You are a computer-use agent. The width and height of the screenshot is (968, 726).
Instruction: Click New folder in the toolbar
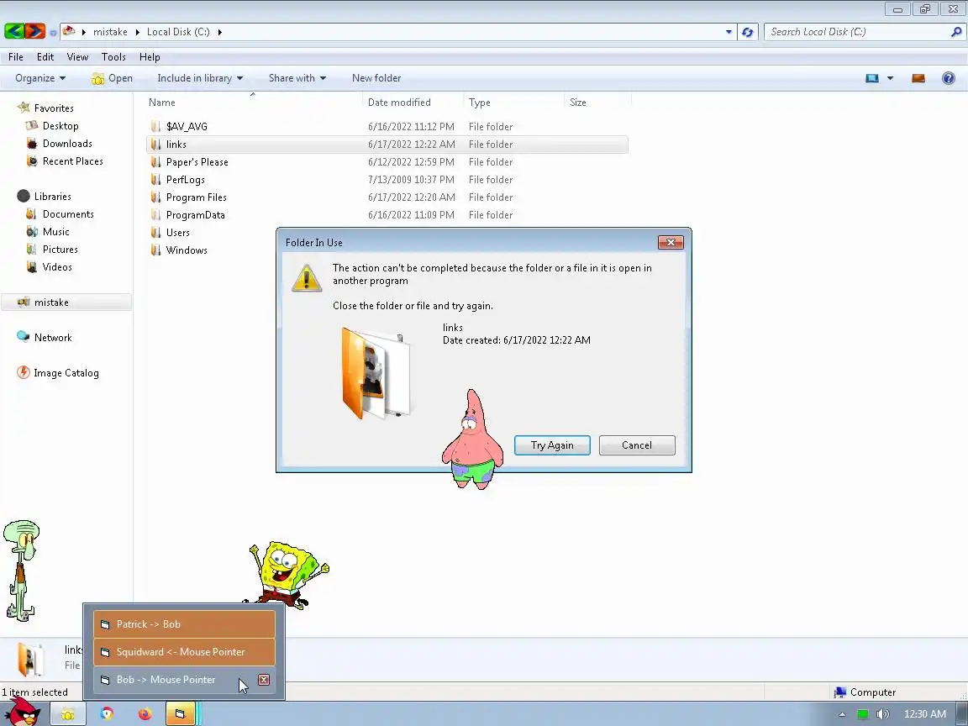[x=376, y=78]
